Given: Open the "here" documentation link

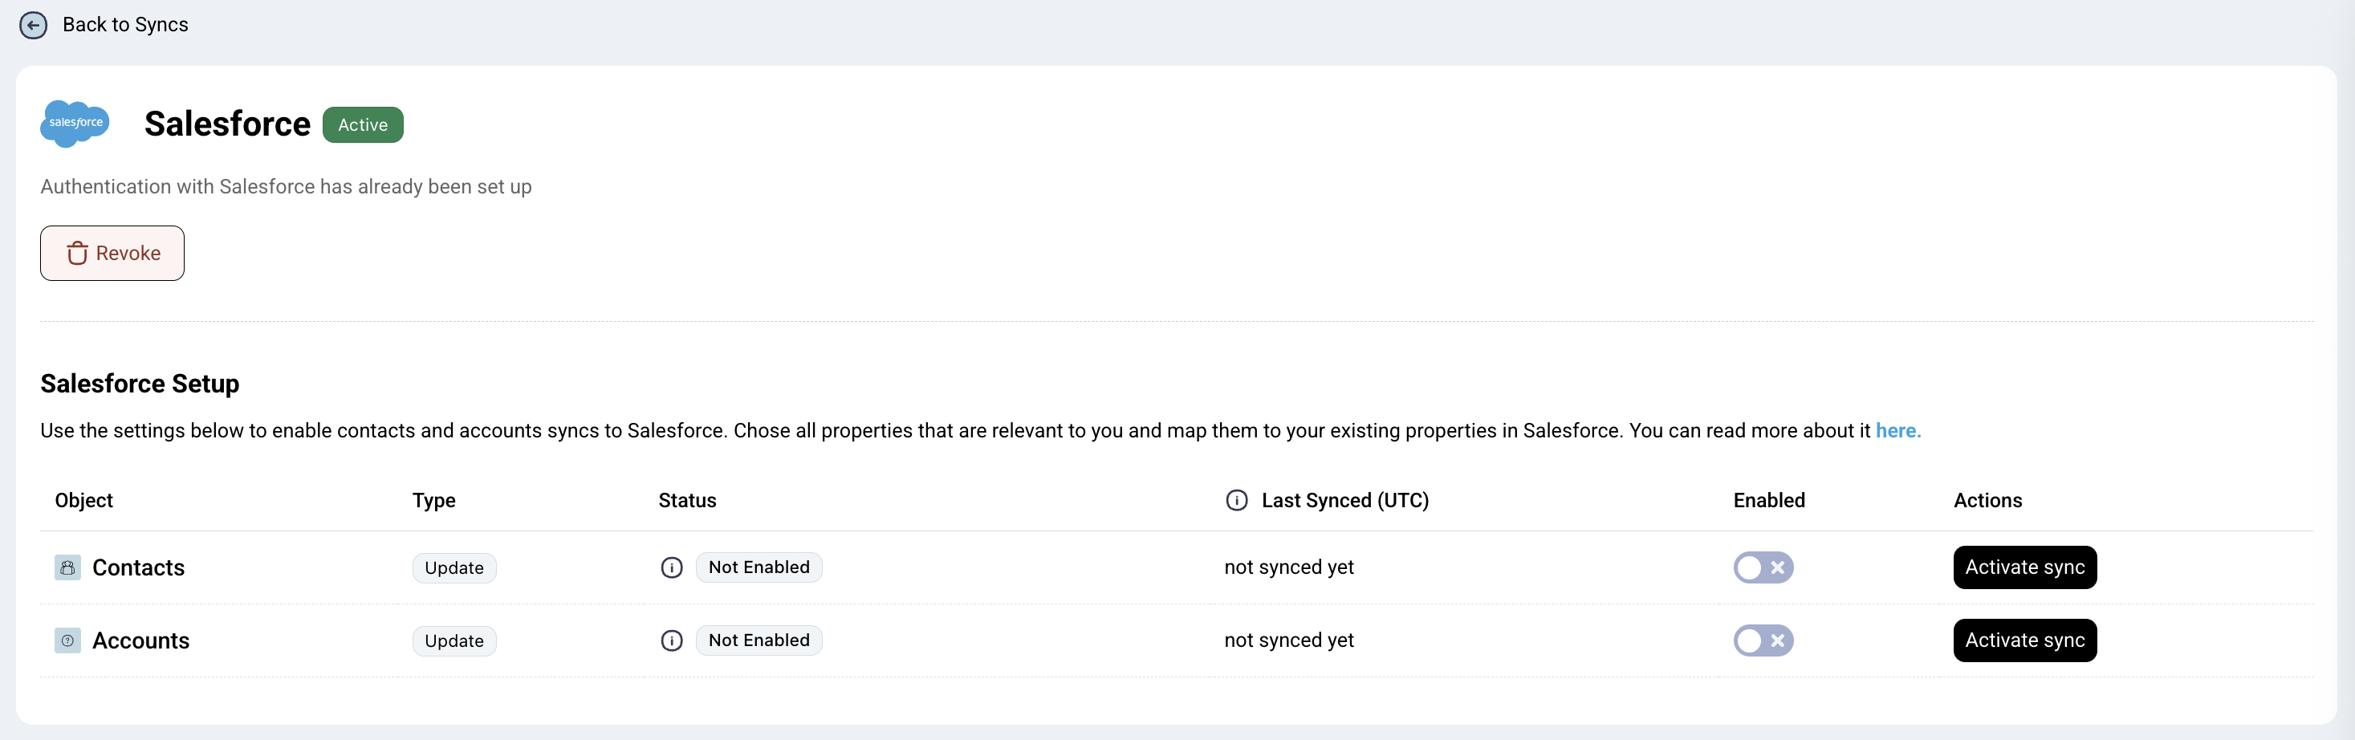Looking at the screenshot, I should tap(1897, 431).
